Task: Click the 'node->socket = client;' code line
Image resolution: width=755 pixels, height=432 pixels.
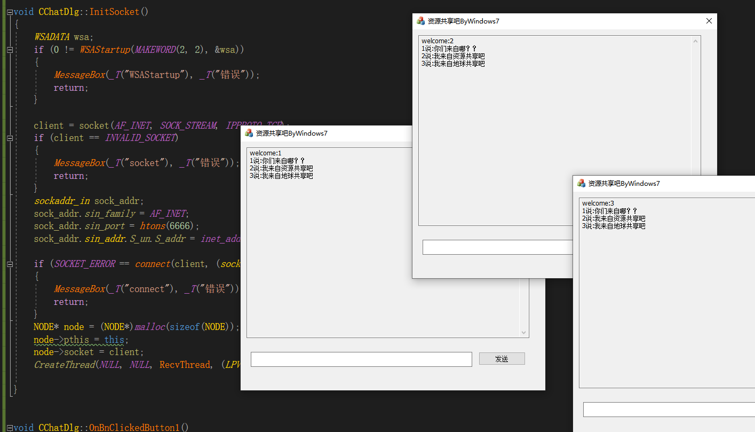Action: (x=89, y=352)
